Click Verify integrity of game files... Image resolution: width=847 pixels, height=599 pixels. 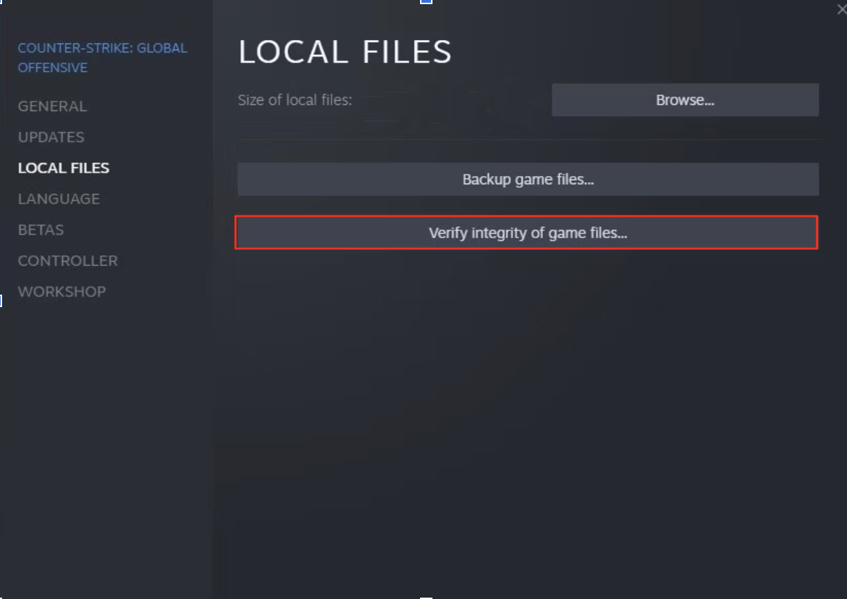pyautogui.click(x=528, y=233)
